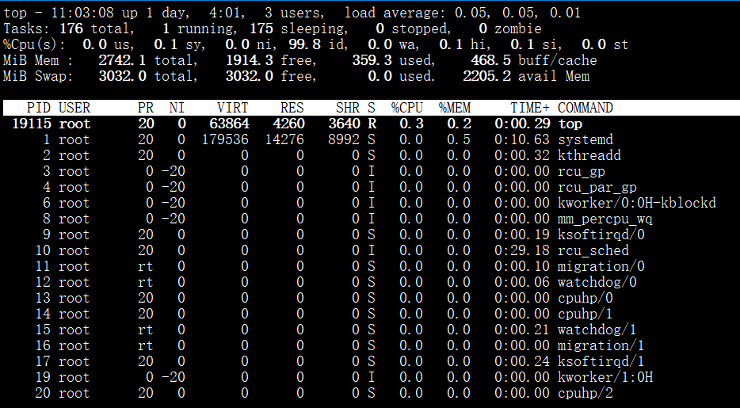Screen dimensions: 740x408
Task: Select the kworker/0:0H-kblockd process name
Action: point(637,204)
